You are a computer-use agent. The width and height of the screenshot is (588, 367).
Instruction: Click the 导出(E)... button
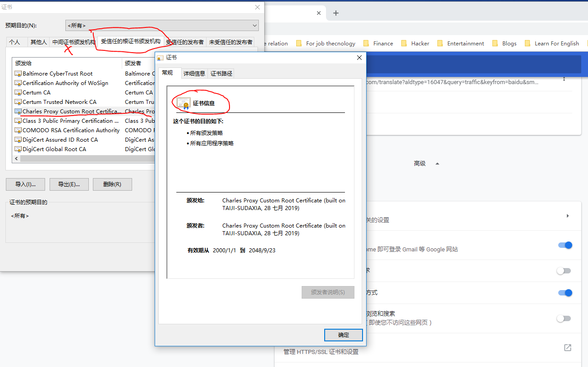click(x=69, y=184)
